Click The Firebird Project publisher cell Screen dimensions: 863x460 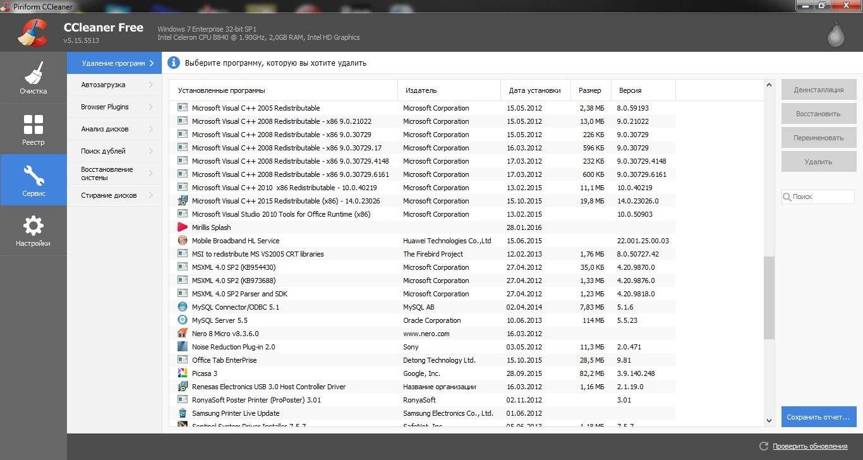point(433,254)
